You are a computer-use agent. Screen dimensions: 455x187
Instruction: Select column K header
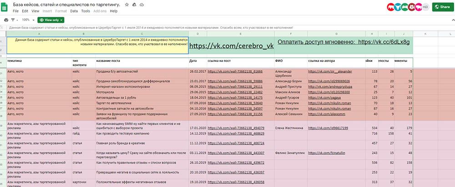[425, 34]
